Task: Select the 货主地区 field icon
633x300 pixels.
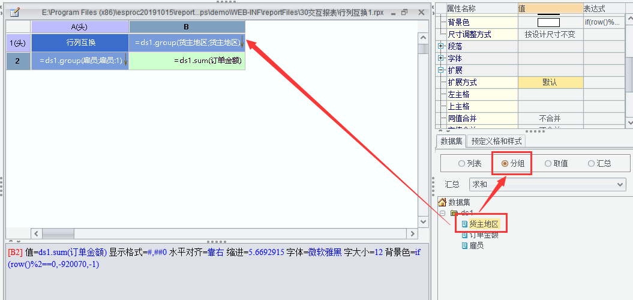Action: click(464, 224)
